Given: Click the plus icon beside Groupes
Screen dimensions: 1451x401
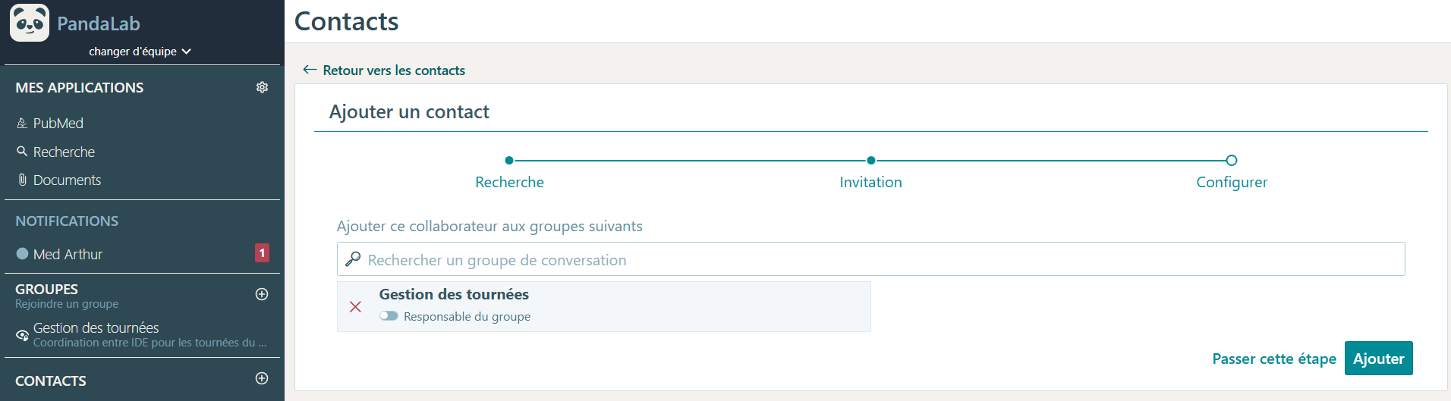Looking at the screenshot, I should (262, 294).
